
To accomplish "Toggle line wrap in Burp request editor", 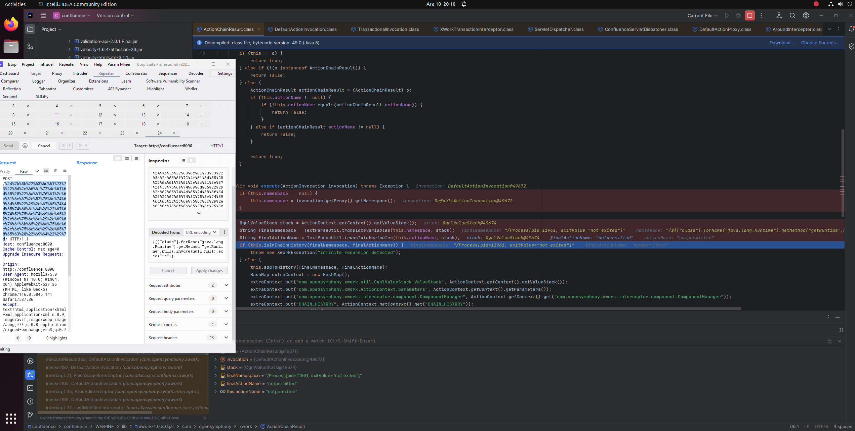I will coord(46,170).
